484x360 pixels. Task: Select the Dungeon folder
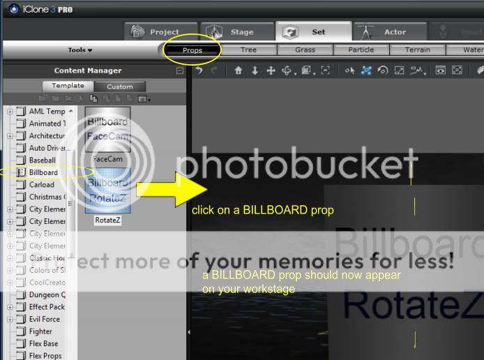tap(47, 295)
